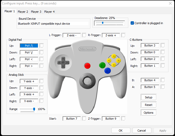Click the Analog Stick Left X-axis + field
Viewport: 175px width, 136px height.
pyautogui.click(x=29, y=94)
